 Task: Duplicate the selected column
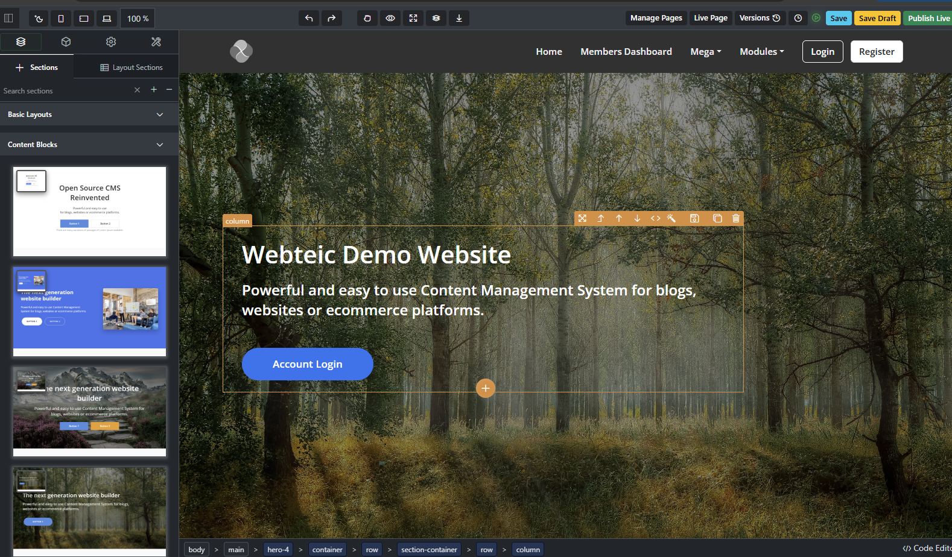coord(717,218)
